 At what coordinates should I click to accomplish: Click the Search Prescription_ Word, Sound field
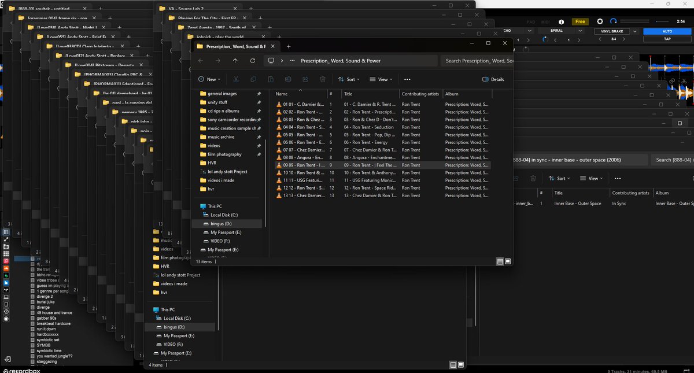(x=477, y=61)
